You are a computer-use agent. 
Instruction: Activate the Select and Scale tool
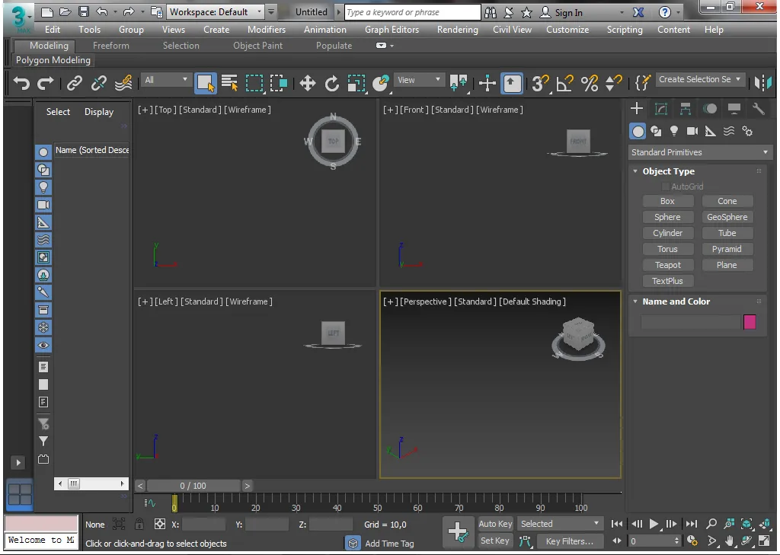click(356, 83)
